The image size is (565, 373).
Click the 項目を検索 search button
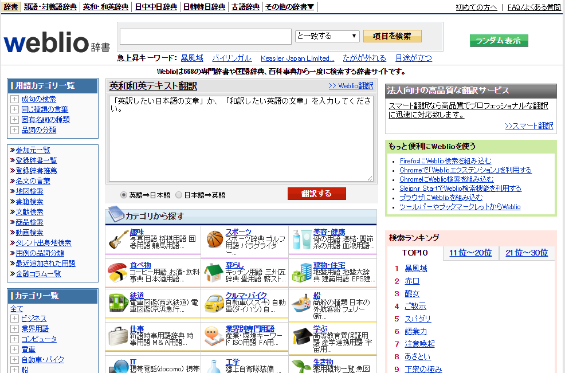click(x=392, y=36)
